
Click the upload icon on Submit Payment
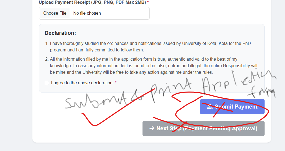(x=210, y=107)
